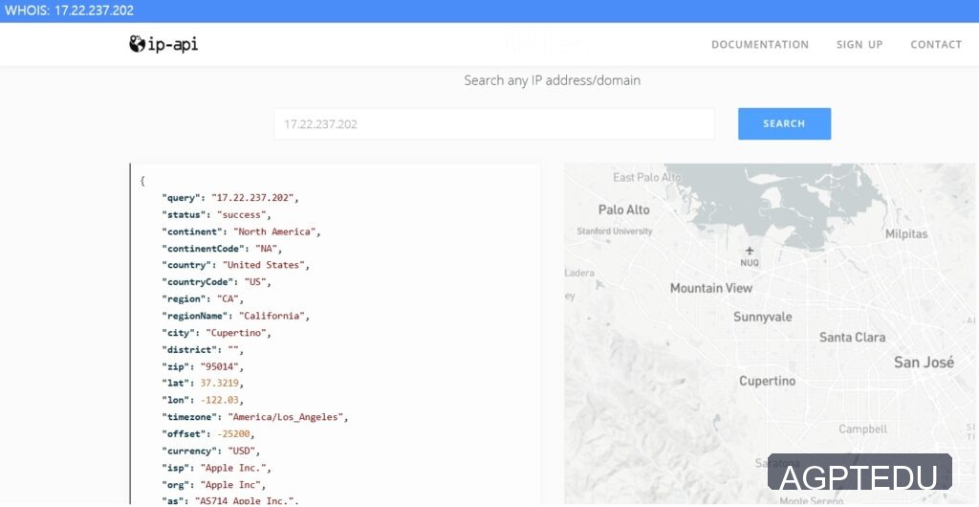Click the "isp": "Apple Inc." line
The width and height of the screenshot is (979, 507).
coord(216,468)
